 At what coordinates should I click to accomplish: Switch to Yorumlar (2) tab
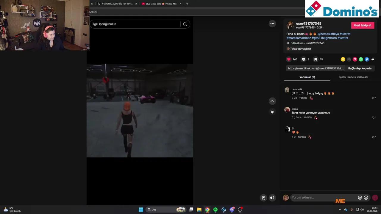pyautogui.click(x=307, y=77)
